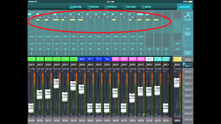Clear all active solos
This screenshot has height=124, width=221.
pos(188,34)
